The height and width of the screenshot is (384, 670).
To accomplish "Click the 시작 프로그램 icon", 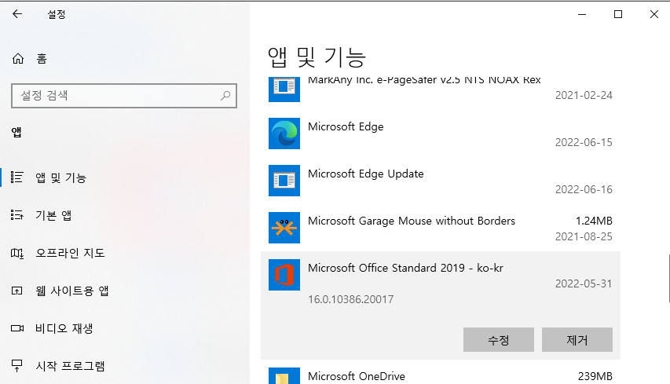I will tap(16, 366).
